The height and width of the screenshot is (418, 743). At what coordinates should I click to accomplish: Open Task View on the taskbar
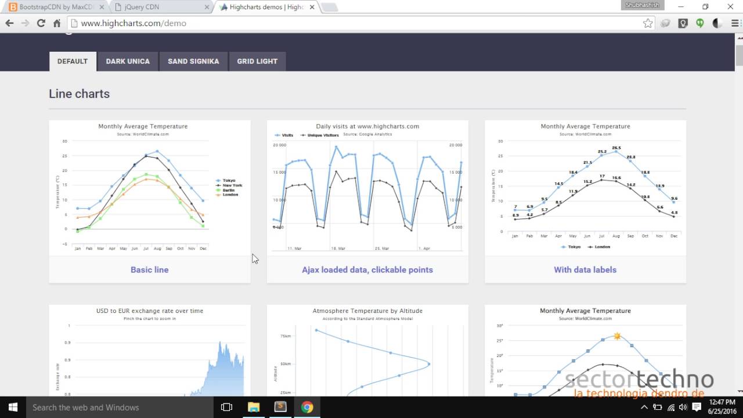click(227, 407)
